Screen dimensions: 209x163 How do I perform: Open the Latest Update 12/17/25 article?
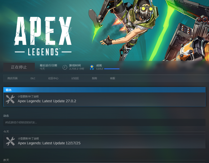coord(49,143)
